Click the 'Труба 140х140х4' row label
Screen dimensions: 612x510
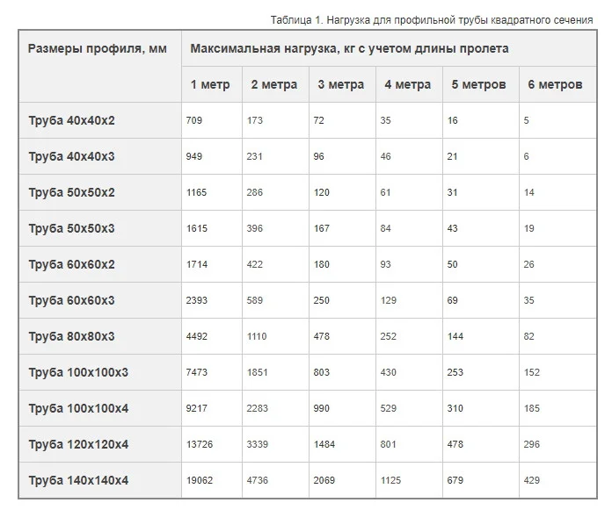[78, 480]
